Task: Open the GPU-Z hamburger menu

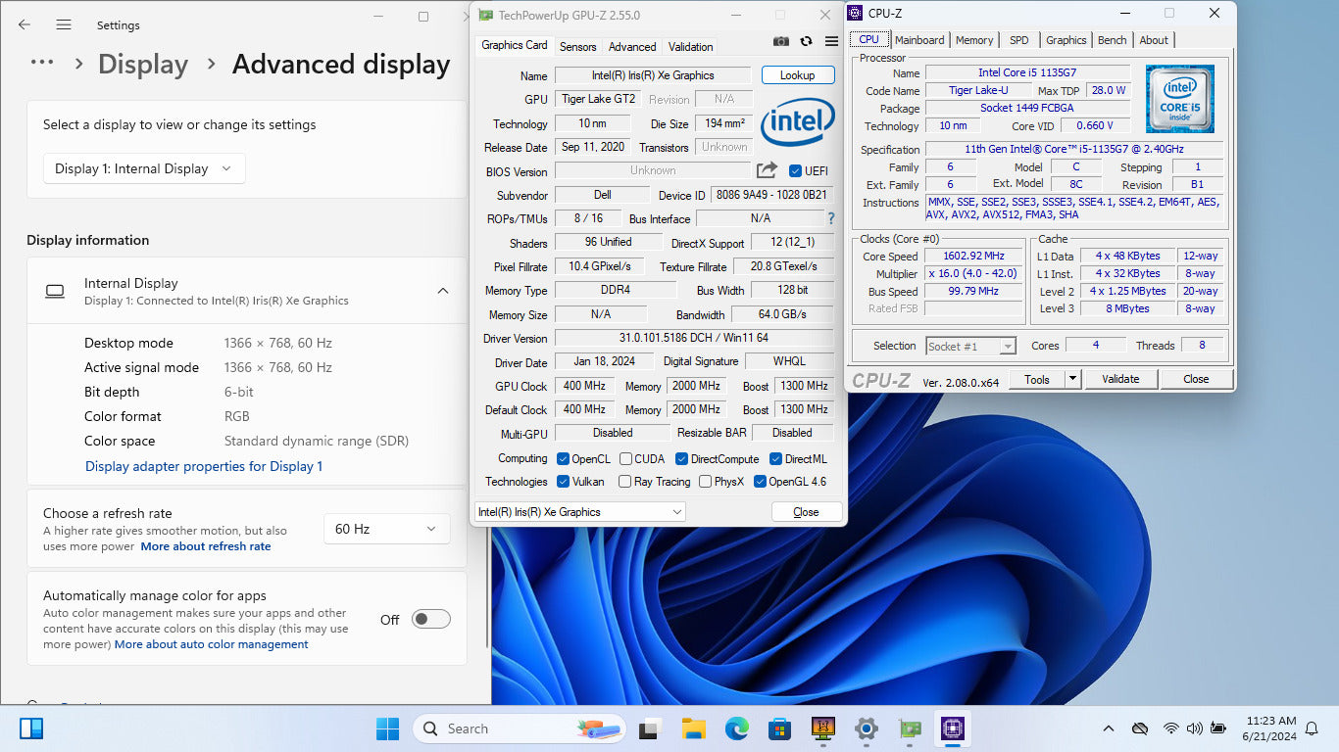Action: tap(831, 41)
